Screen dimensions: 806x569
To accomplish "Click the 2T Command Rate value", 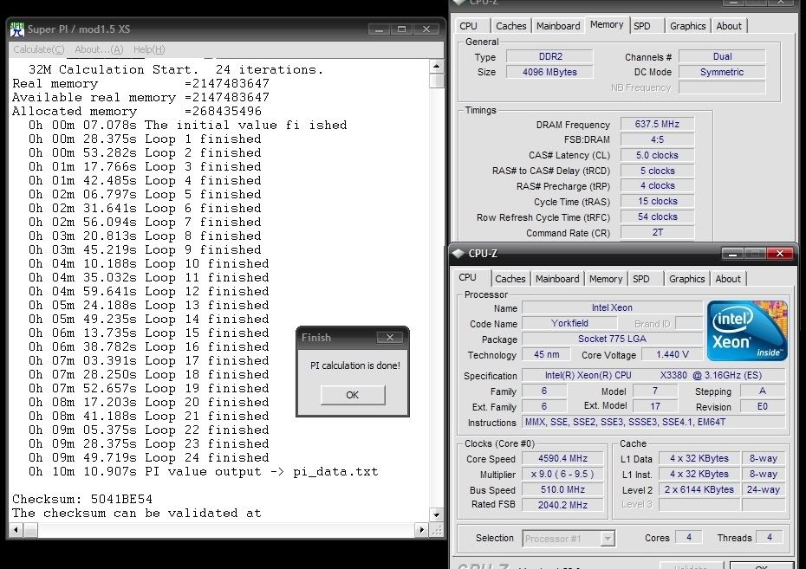I will point(658,232).
